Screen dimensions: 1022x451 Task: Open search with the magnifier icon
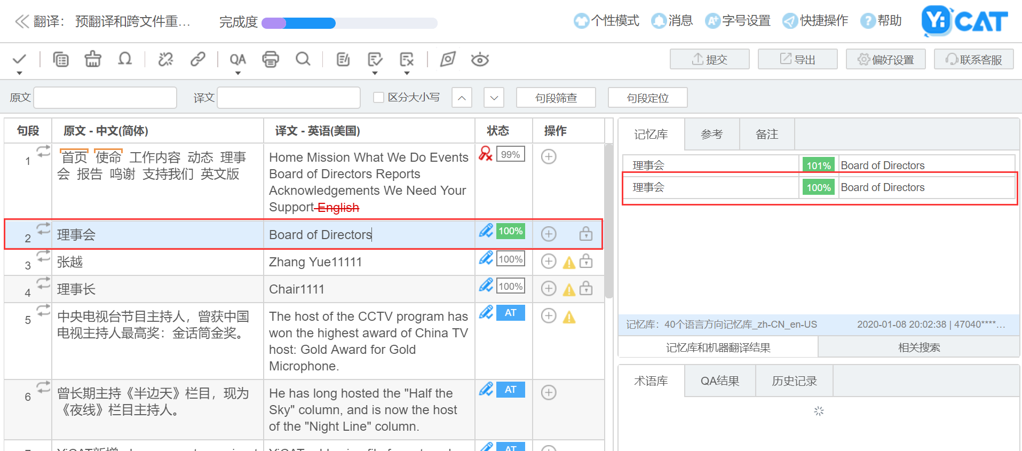point(303,59)
